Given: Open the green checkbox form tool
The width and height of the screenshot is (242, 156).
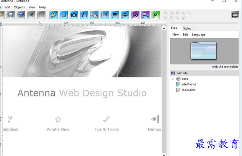Looking at the screenshot, I should [x=156, y=15].
